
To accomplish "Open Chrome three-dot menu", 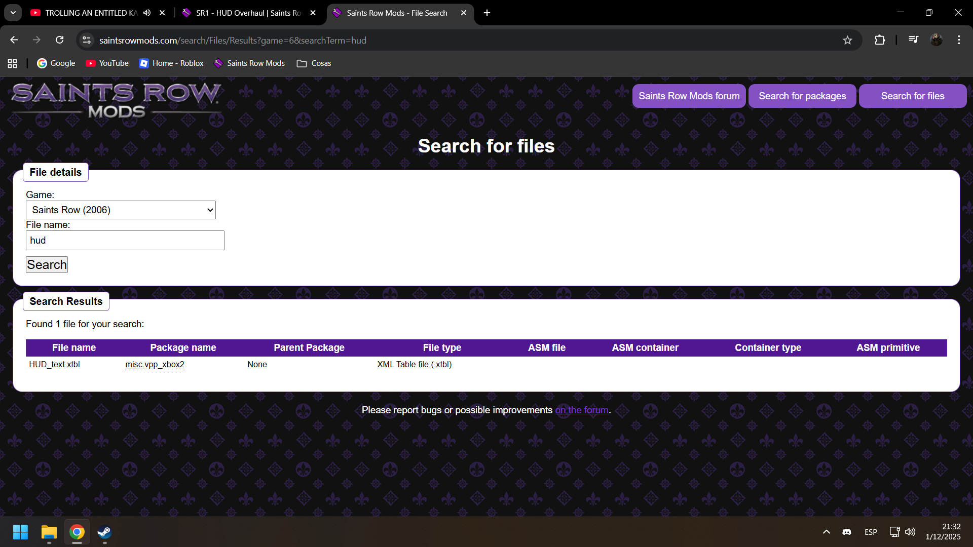I will coord(959,40).
